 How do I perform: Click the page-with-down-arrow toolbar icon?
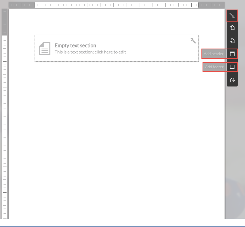[232, 41]
